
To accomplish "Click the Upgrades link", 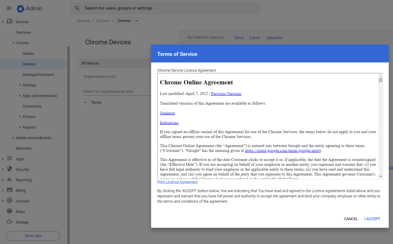I will click(274, 38).
